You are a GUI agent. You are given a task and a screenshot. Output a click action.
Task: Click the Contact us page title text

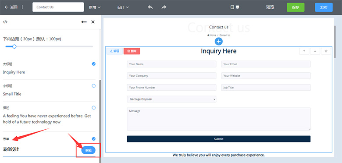(219, 27)
